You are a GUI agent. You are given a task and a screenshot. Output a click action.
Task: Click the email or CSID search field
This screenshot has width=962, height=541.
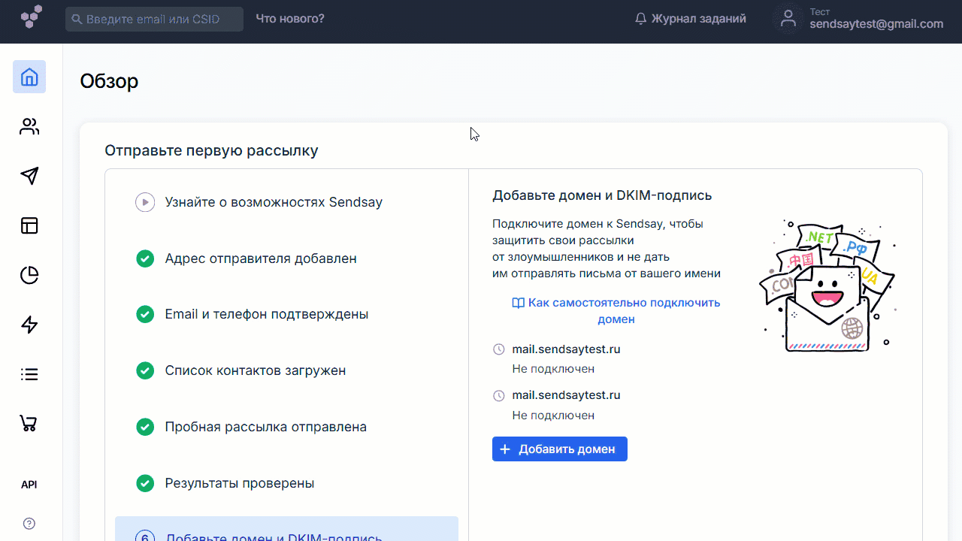(x=154, y=19)
